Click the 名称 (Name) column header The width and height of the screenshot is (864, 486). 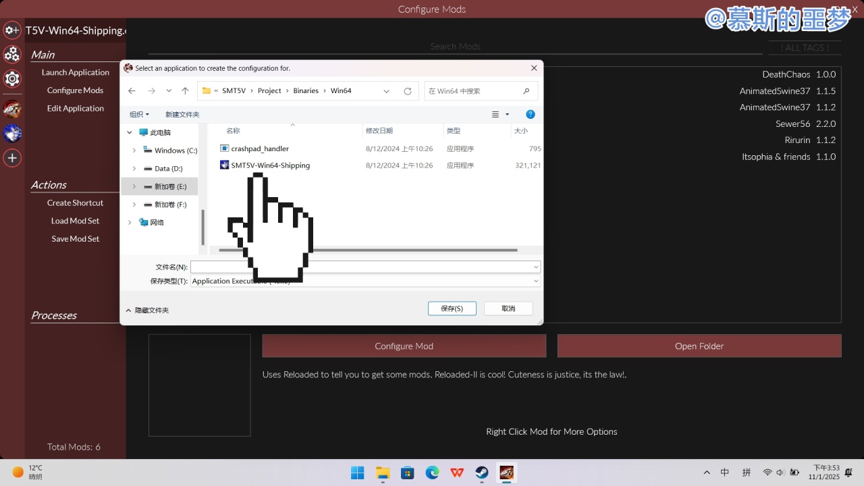[233, 130]
